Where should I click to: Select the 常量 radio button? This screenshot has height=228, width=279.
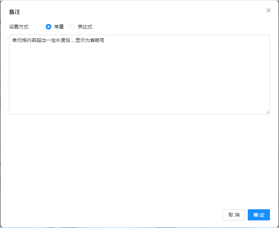(49, 27)
